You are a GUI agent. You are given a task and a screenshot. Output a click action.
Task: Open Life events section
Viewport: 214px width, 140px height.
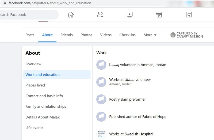(35, 128)
